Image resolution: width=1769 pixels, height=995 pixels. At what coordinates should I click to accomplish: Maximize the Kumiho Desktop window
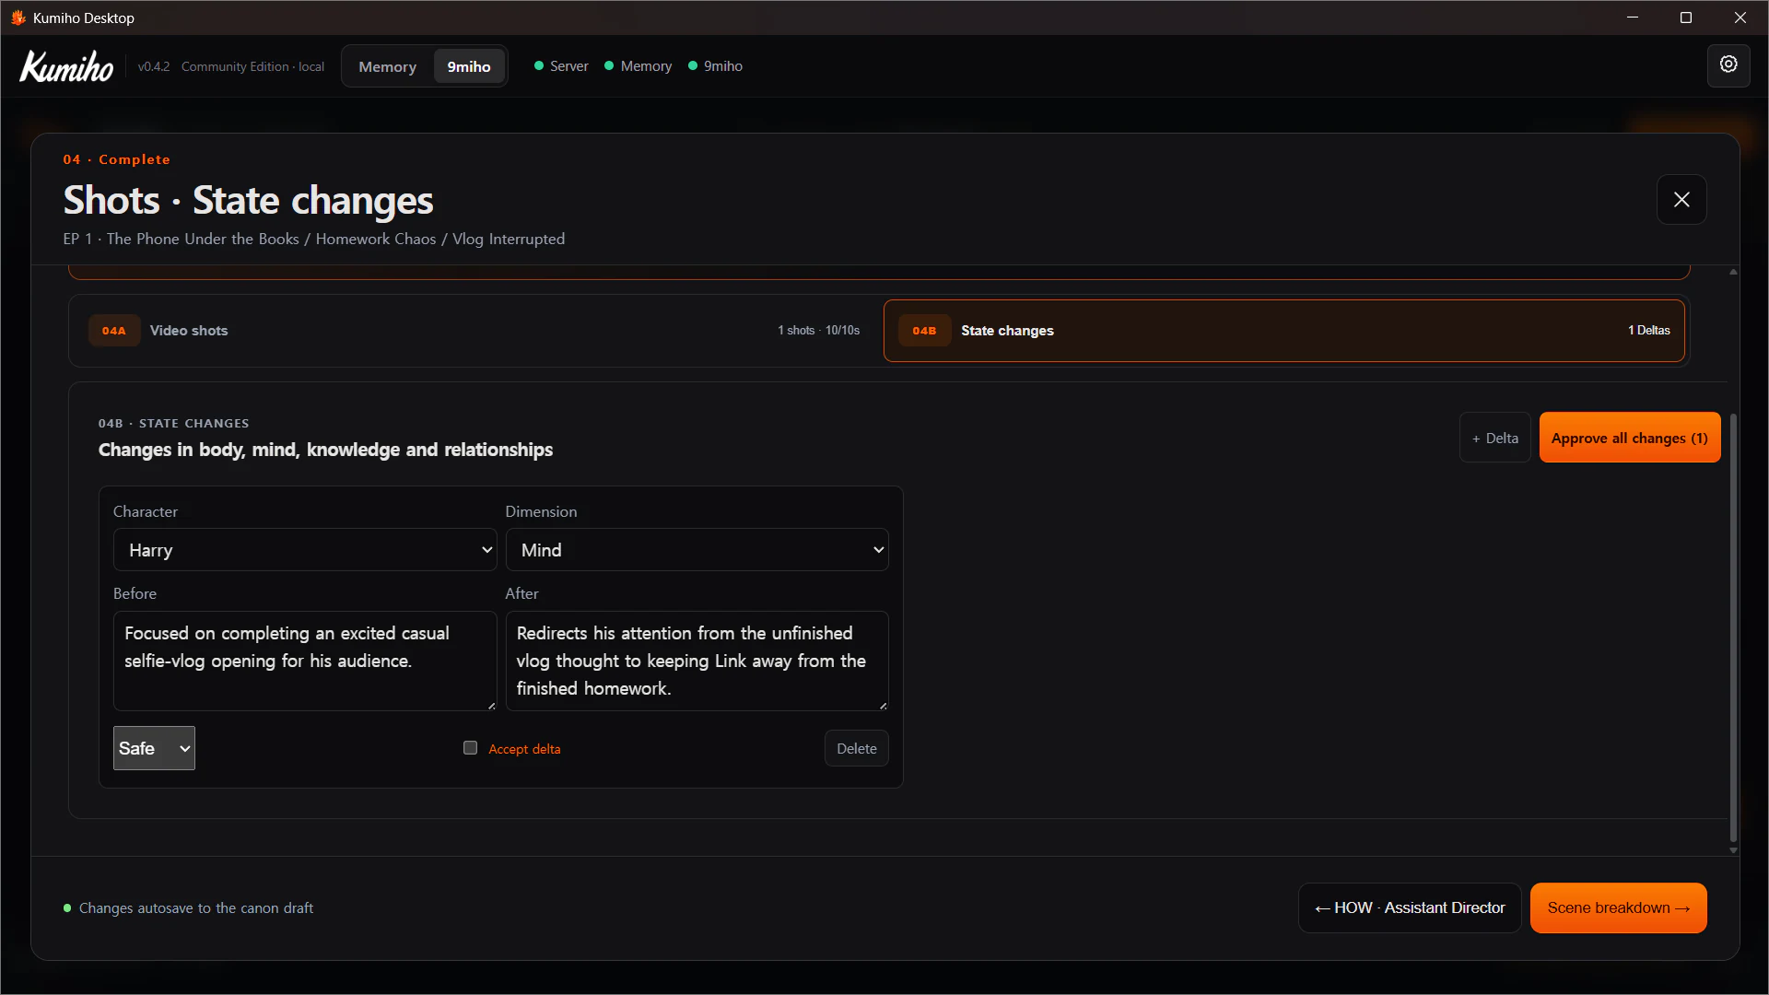click(1686, 18)
